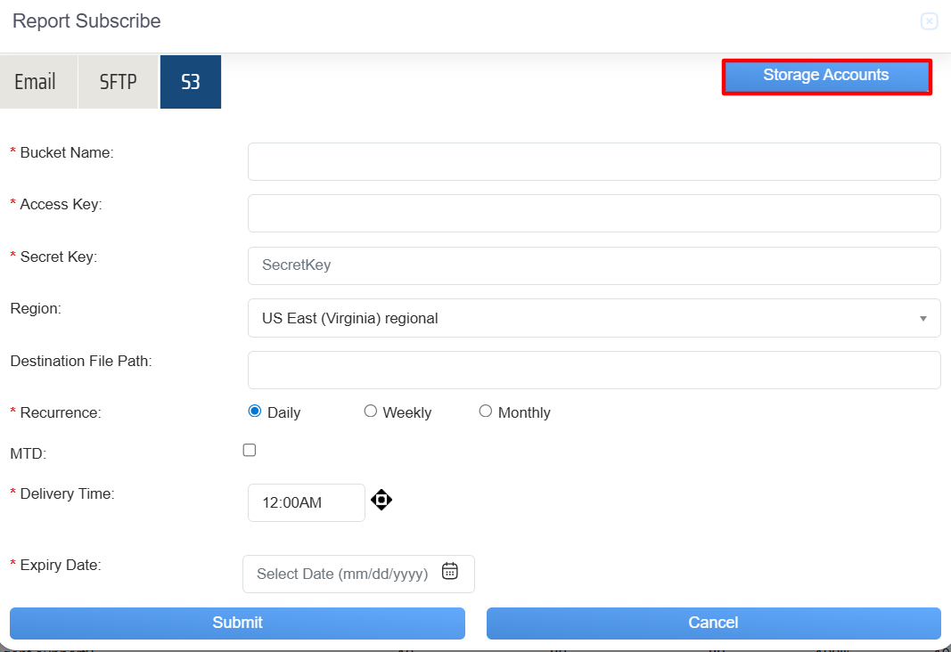Image resolution: width=951 pixels, height=652 pixels.
Task: Click the target icon beside Delivery Time
Action: [x=381, y=500]
